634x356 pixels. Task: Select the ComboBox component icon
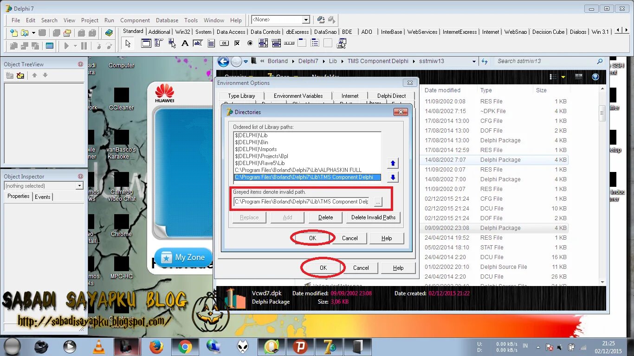point(276,43)
